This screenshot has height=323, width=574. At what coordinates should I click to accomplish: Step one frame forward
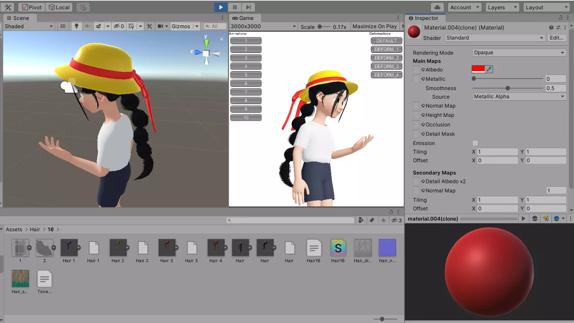pos(248,7)
